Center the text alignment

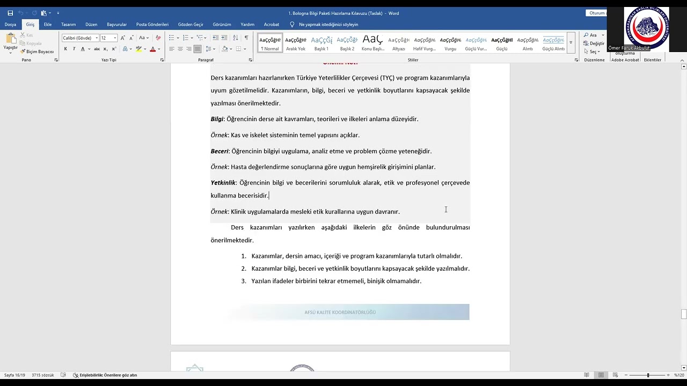180,49
